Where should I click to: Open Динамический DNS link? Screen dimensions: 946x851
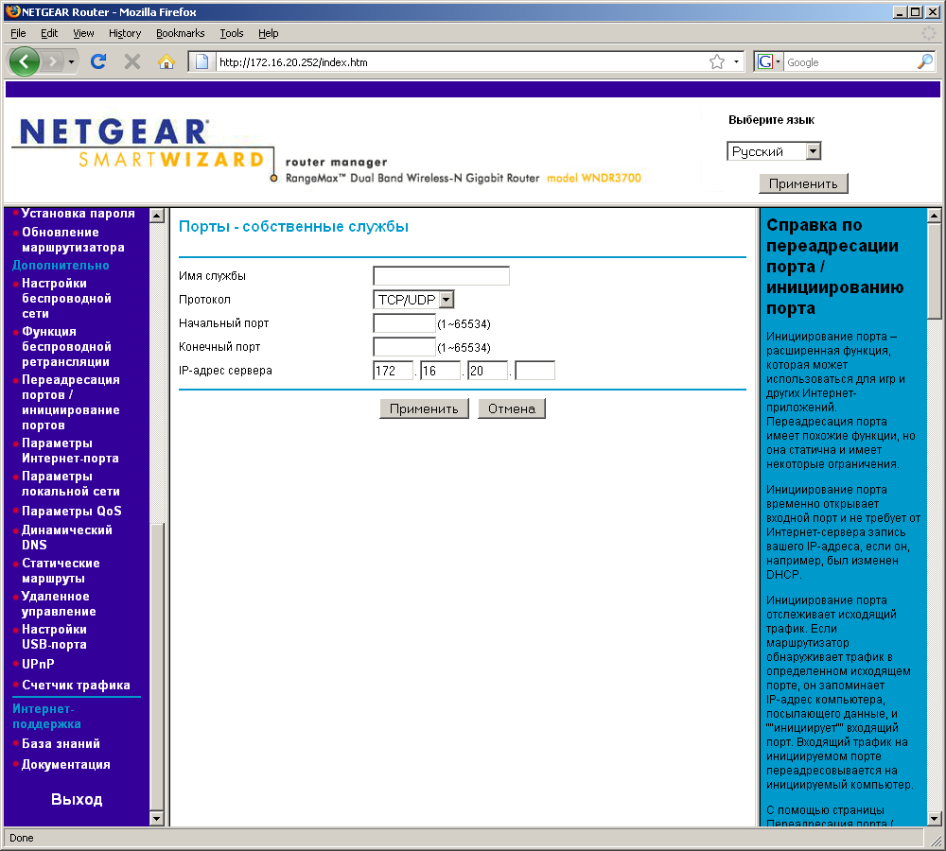pyautogui.click(x=66, y=537)
